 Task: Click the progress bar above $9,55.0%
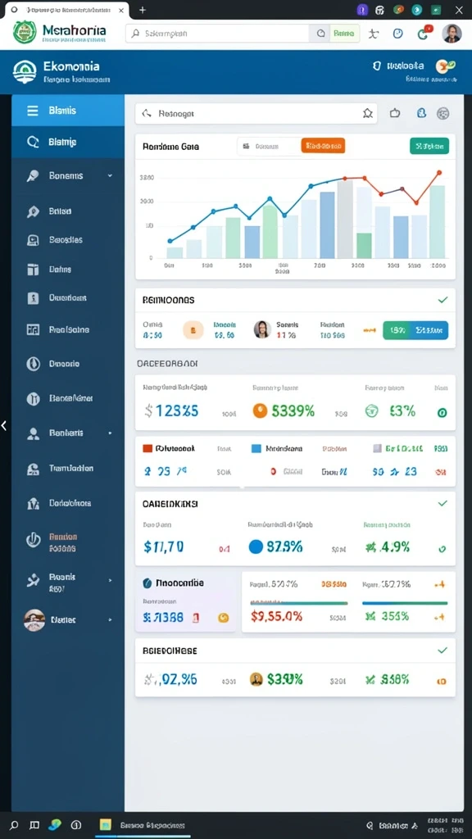pos(299,603)
